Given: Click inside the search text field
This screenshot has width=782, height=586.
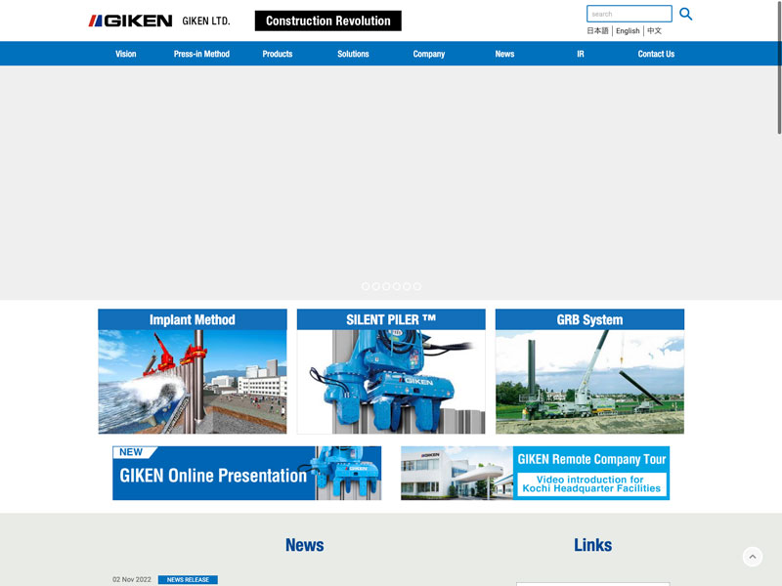Looking at the screenshot, I should [x=629, y=14].
